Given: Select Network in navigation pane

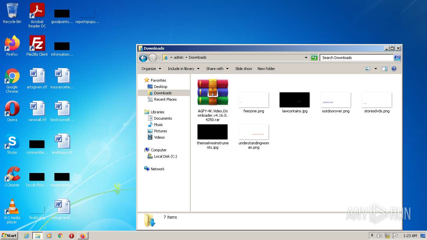Looking at the screenshot, I should tap(157, 169).
